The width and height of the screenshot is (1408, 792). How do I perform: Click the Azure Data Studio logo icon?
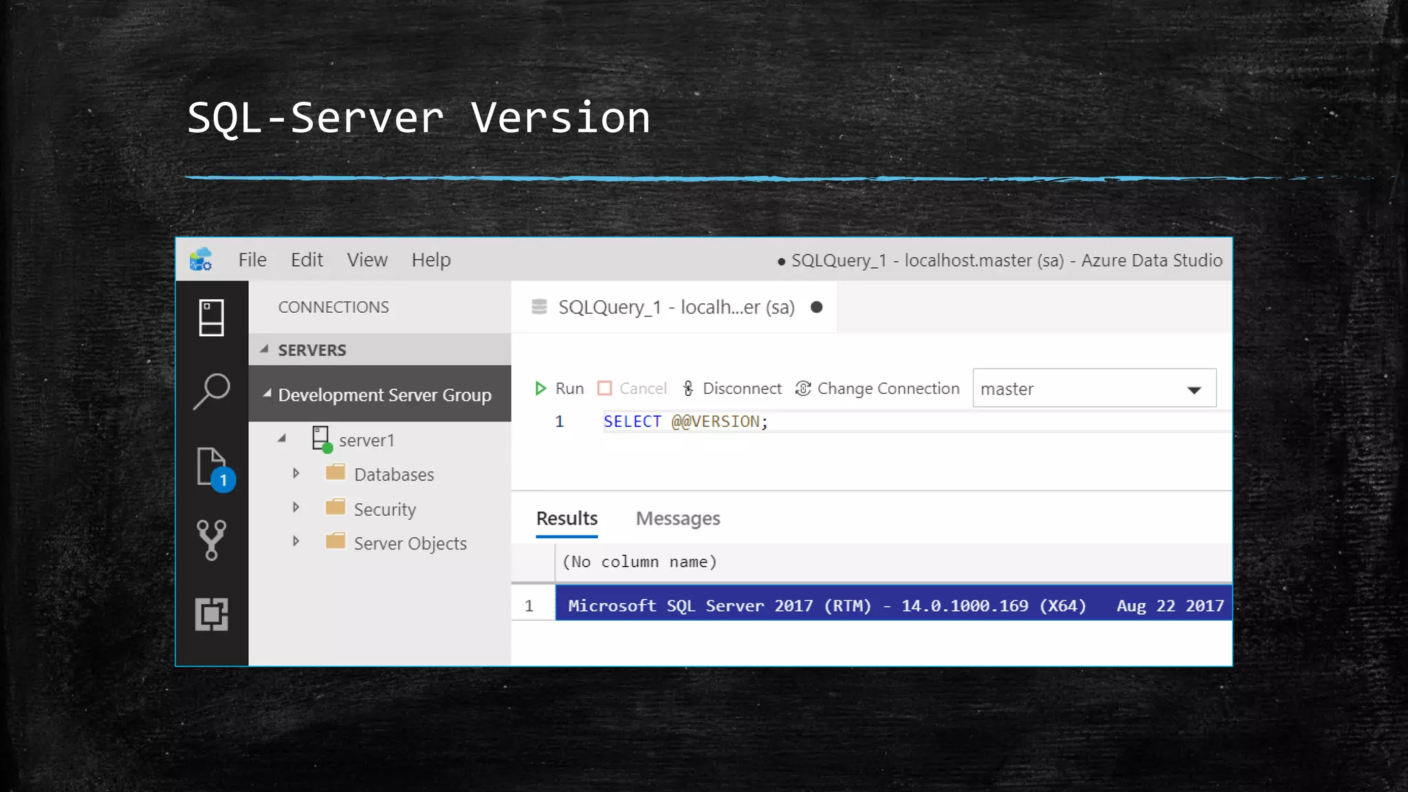point(201,260)
